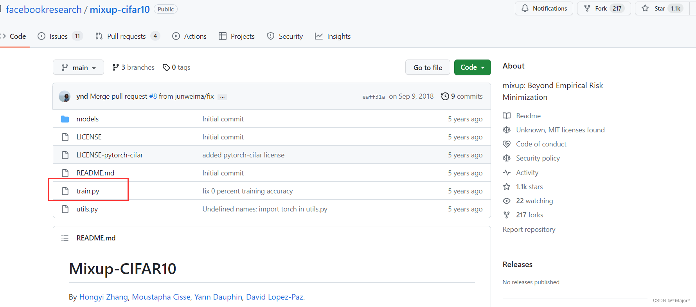Open the README outline list icon

[x=65, y=238]
